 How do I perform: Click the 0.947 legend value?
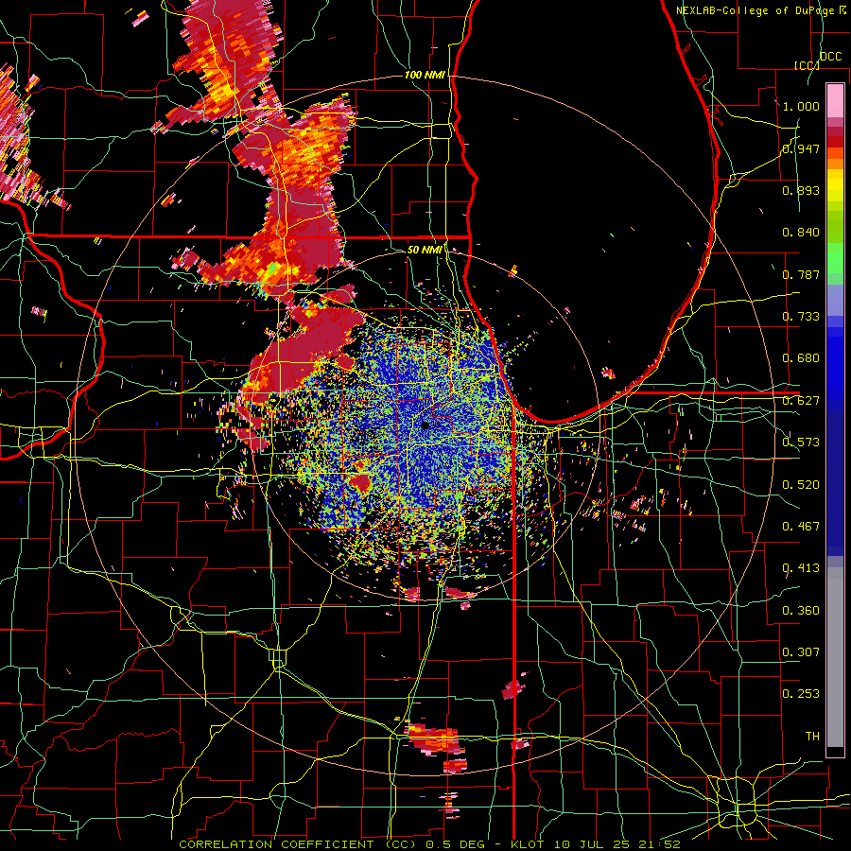click(801, 148)
